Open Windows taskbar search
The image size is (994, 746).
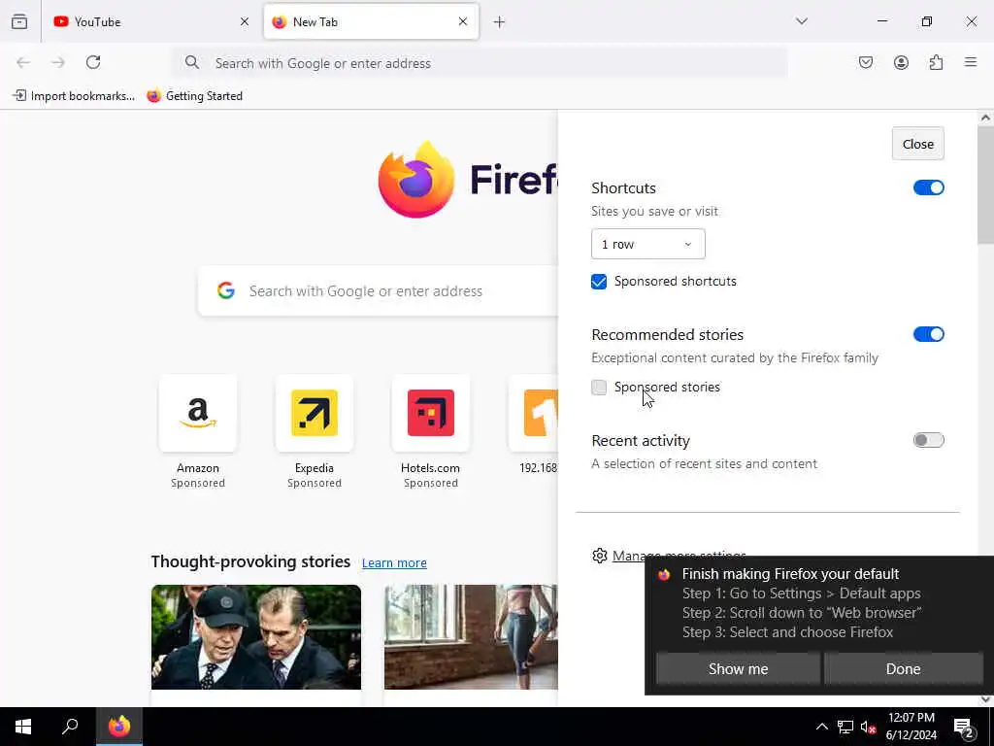coord(70,727)
